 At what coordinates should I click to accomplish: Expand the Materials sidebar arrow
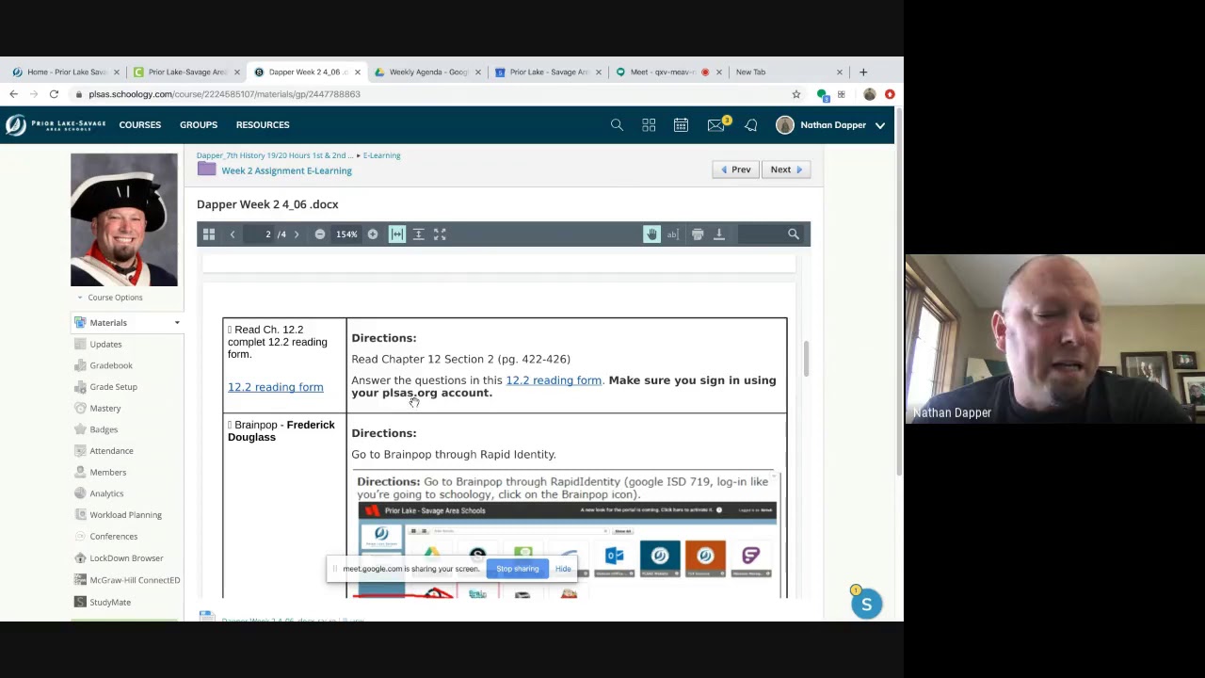click(177, 323)
